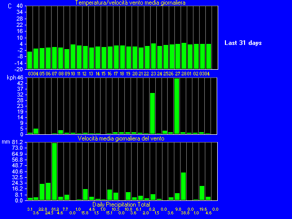Viewport: 292px width, 219px height.
Task: Click the 'Velocità media giornaliera del vento' caption
Action: [x=121, y=138]
